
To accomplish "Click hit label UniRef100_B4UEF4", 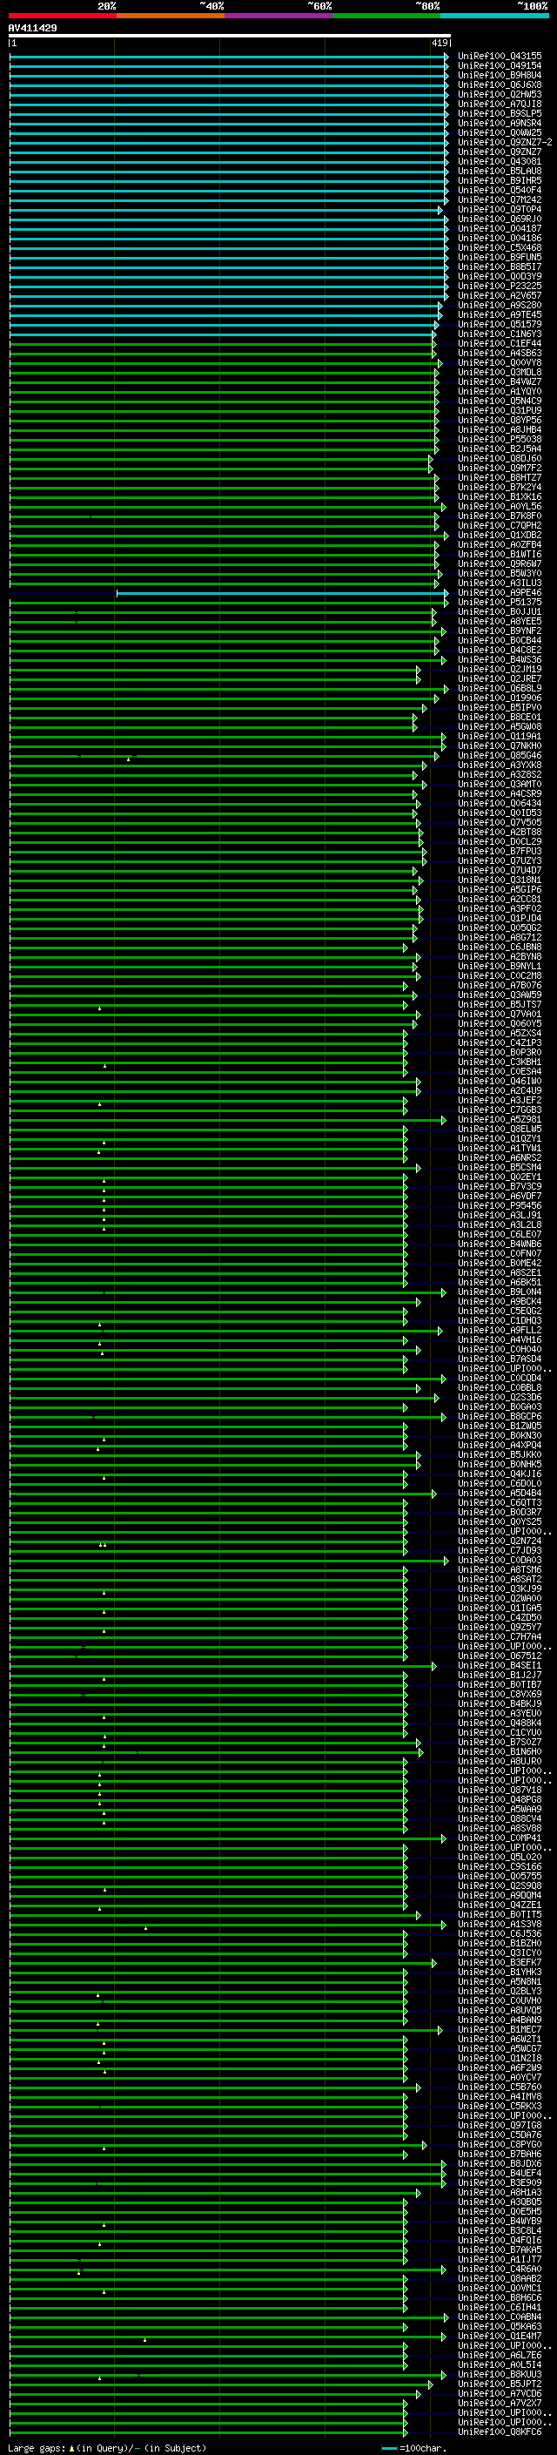I will coord(500,2172).
